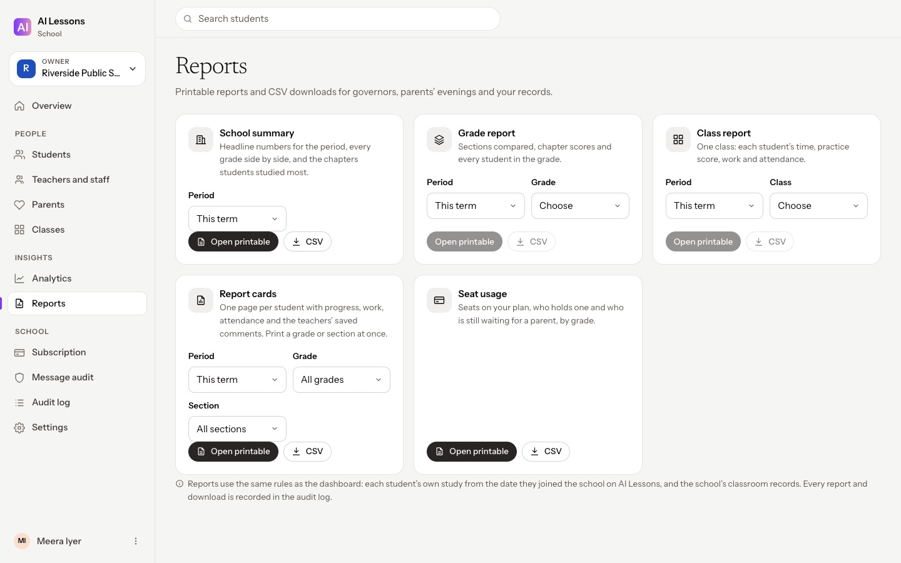Viewport: 901px width, 563px height.
Task: Open the menu next to Meera Iyer
Action: click(x=136, y=541)
